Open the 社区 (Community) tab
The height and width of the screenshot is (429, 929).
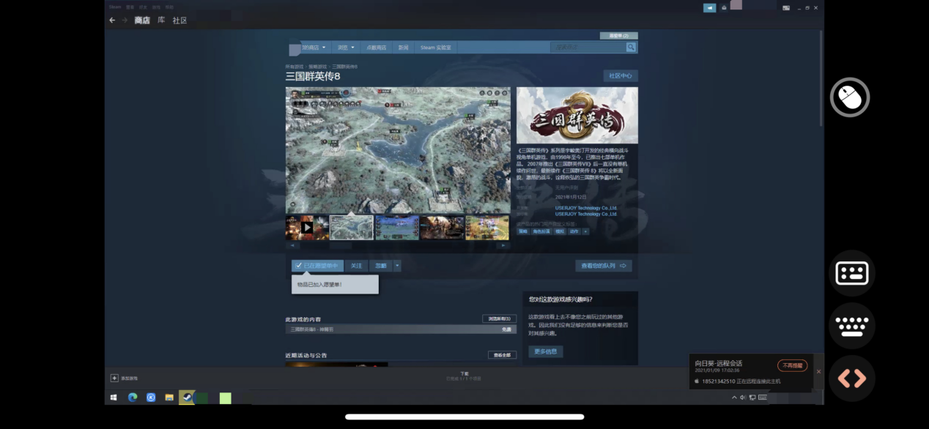coord(179,20)
